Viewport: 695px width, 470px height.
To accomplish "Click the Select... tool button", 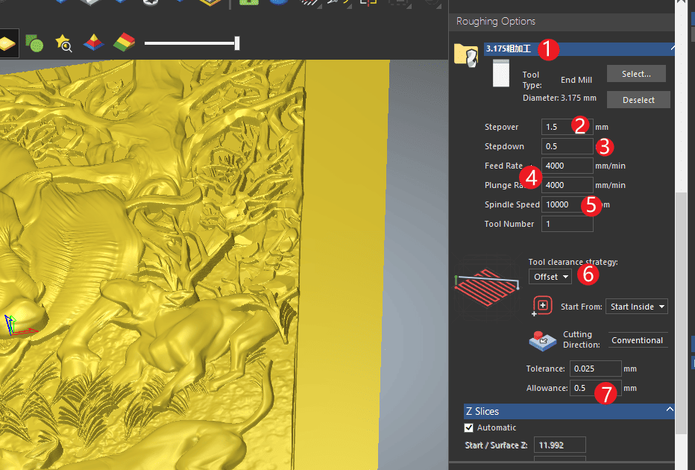I will (635, 73).
